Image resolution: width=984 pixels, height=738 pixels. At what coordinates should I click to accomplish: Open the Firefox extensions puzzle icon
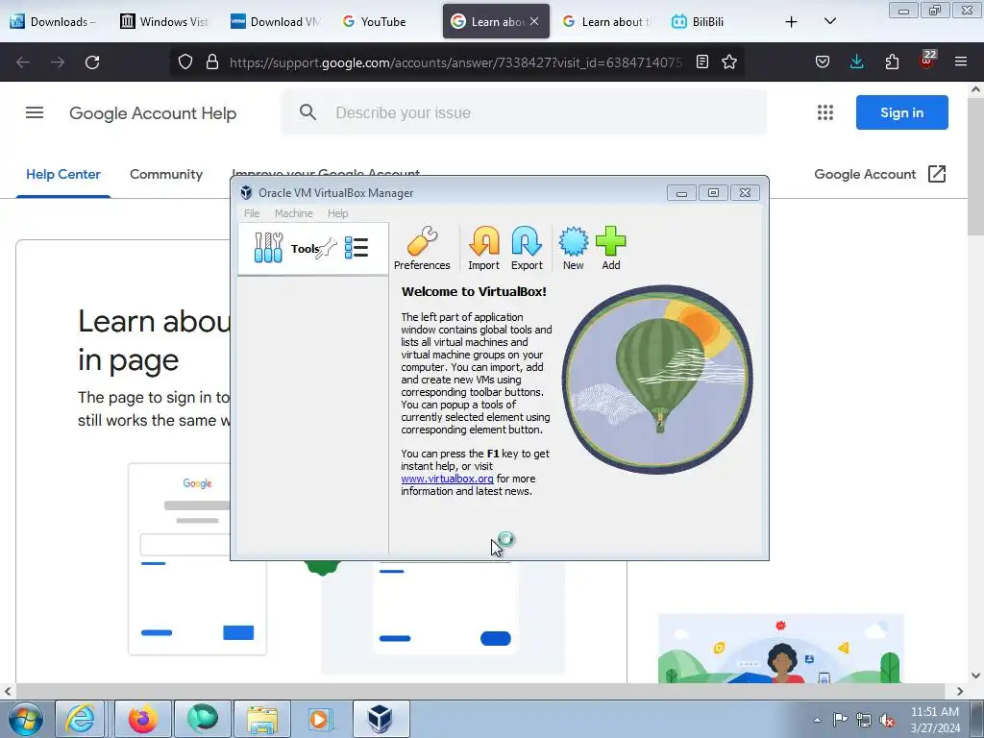pos(892,62)
